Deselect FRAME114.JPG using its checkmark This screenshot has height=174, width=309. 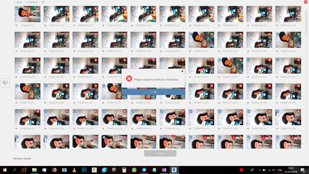click(220, 60)
